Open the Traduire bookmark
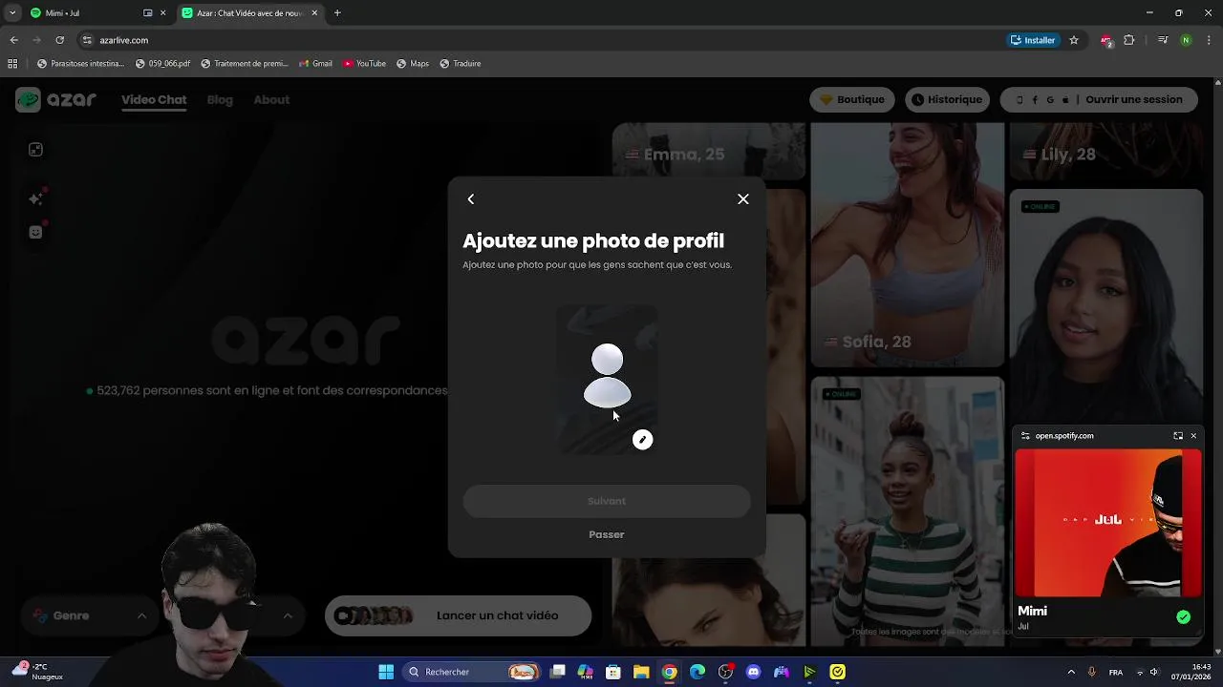 pyautogui.click(x=460, y=64)
